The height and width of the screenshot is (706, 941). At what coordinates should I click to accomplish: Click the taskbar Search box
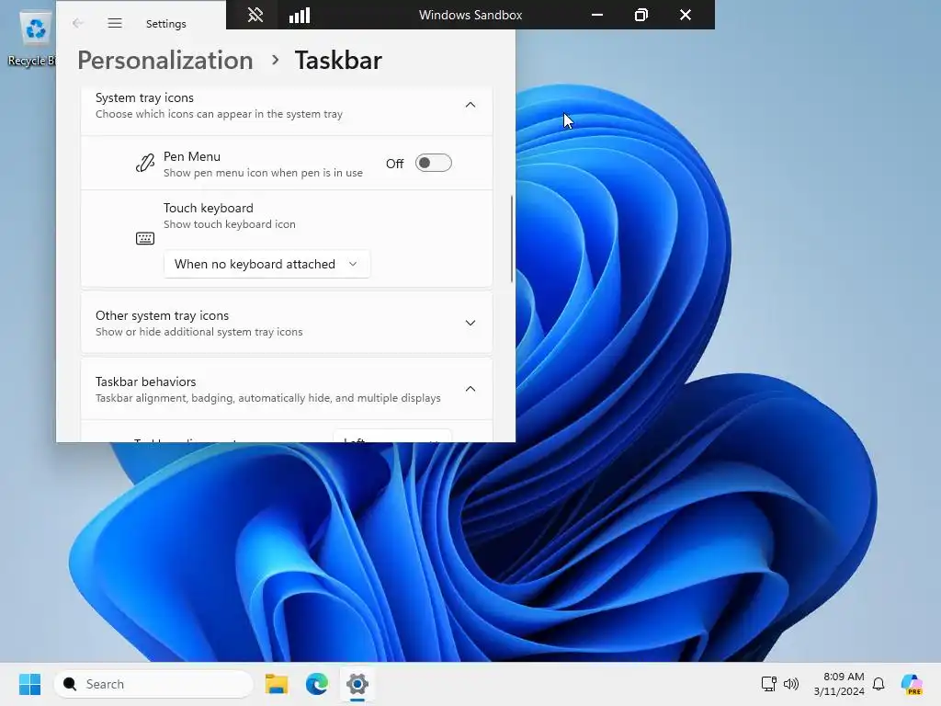153,684
